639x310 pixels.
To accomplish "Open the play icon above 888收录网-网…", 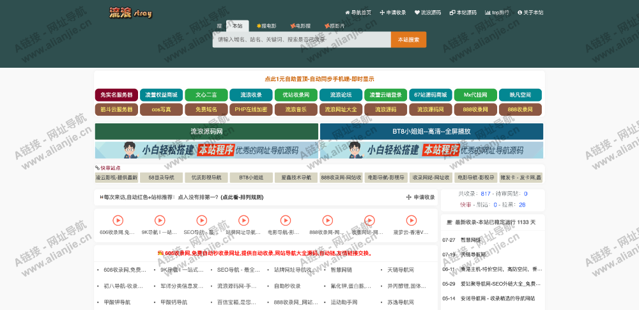I will (x=328, y=221).
